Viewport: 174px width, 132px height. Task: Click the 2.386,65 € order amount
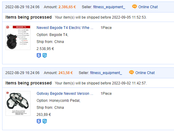pyautogui.click(x=67, y=7)
